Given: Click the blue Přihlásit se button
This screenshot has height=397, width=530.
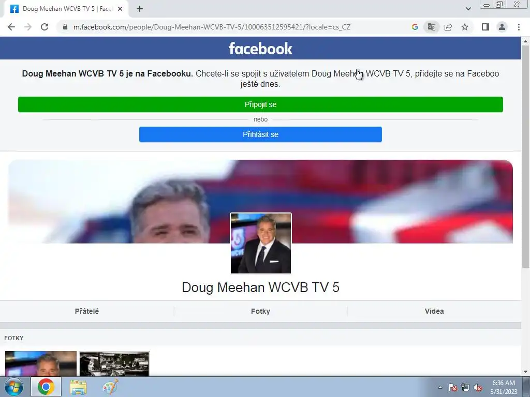Looking at the screenshot, I should pos(260,134).
